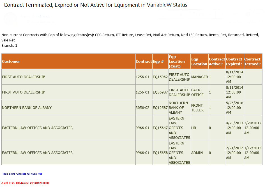Click the 'Contract Termed?' column header

(252, 61)
